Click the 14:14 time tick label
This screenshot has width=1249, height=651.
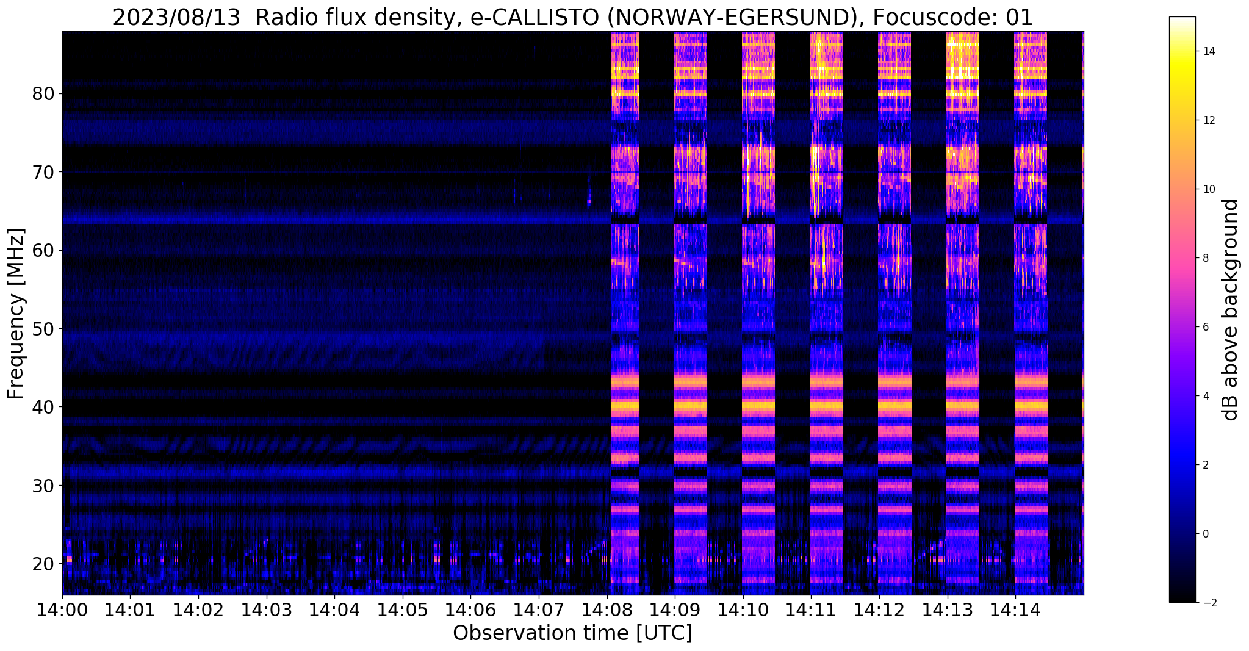pyautogui.click(x=1015, y=610)
